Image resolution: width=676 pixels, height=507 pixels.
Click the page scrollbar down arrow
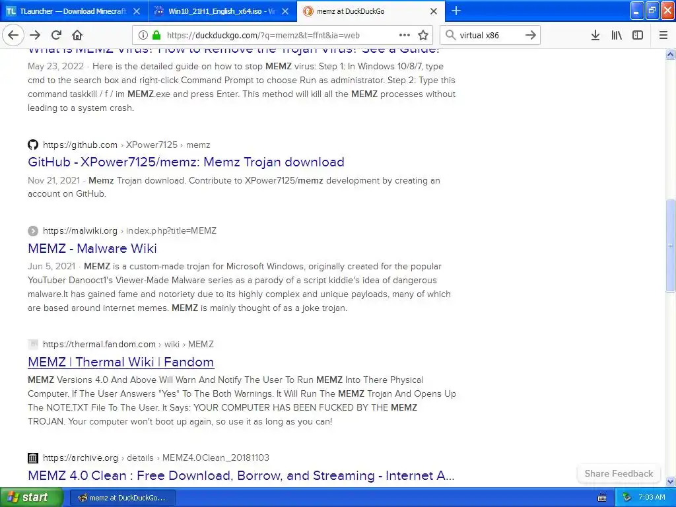click(670, 481)
